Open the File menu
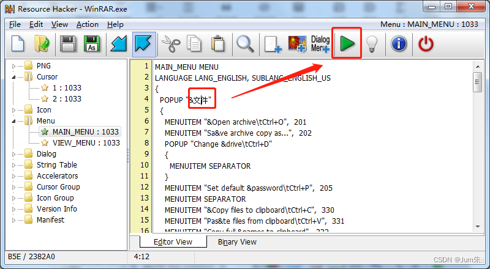This screenshot has height=269, width=490. tap(15, 24)
